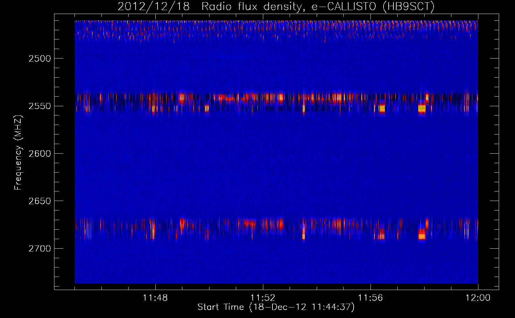Select the Frequency (MHZ) axis label
Screen dimensions: 515x318
[x=18, y=153]
